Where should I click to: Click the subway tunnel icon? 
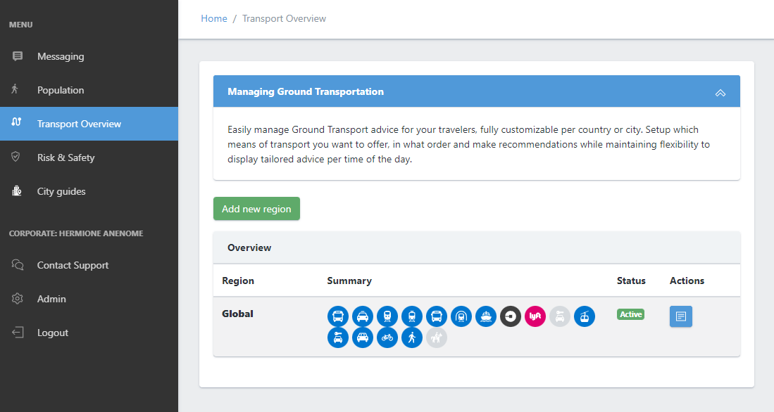[461, 316]
